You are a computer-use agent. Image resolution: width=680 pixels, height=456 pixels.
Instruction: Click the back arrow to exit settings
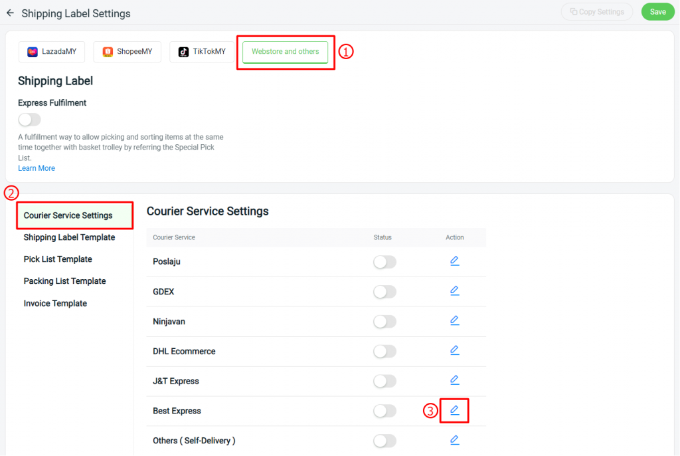coord(9,13)
